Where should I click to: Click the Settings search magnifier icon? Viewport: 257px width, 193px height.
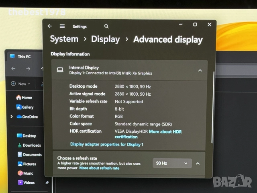pyautogui.click(x=106, y=26)
